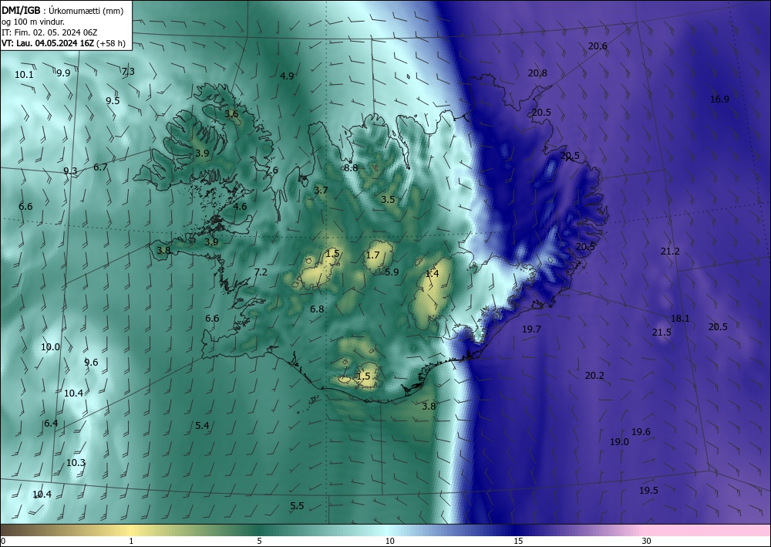
Task: Select the value 20.6 on the map
Action: 598,46
